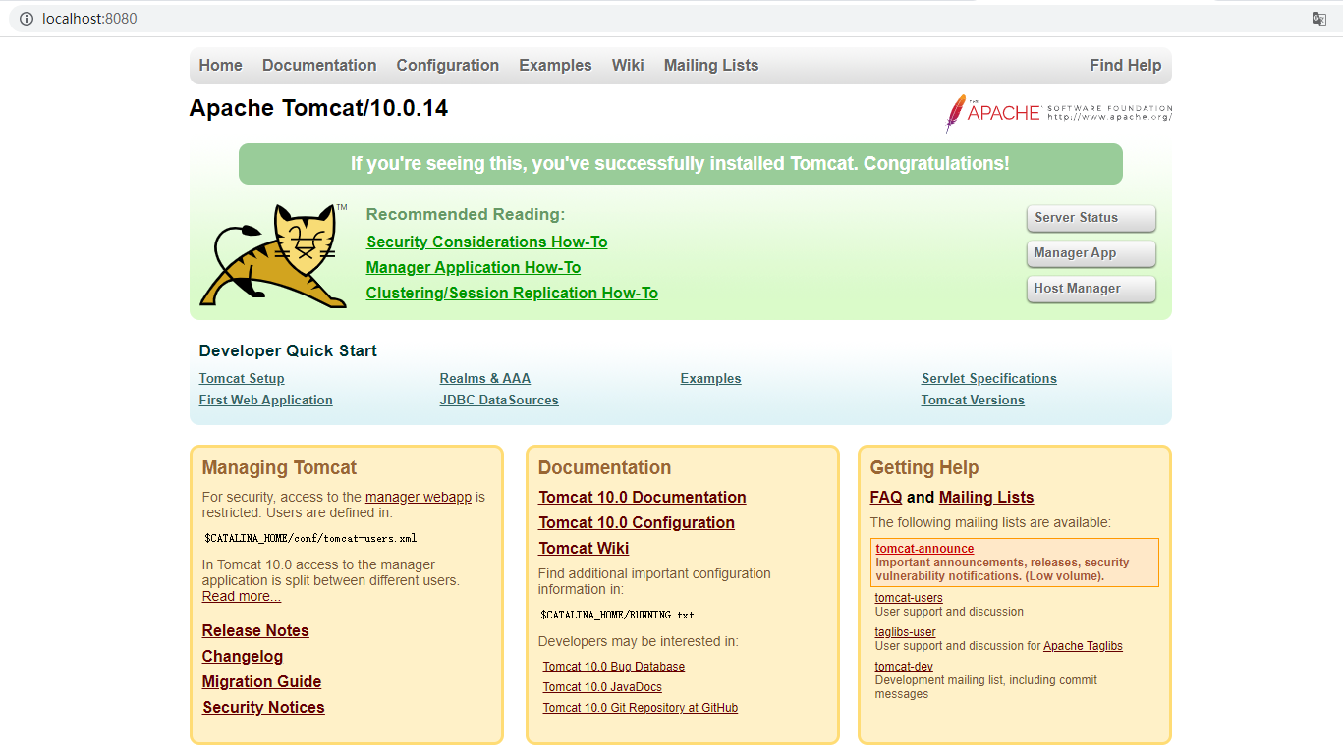Open the tomcat-announce mailing list link

click(925, 549)
